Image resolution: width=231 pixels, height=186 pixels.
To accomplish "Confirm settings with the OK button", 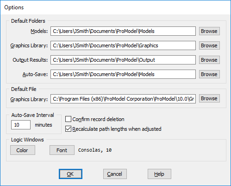I will point(70,174).
